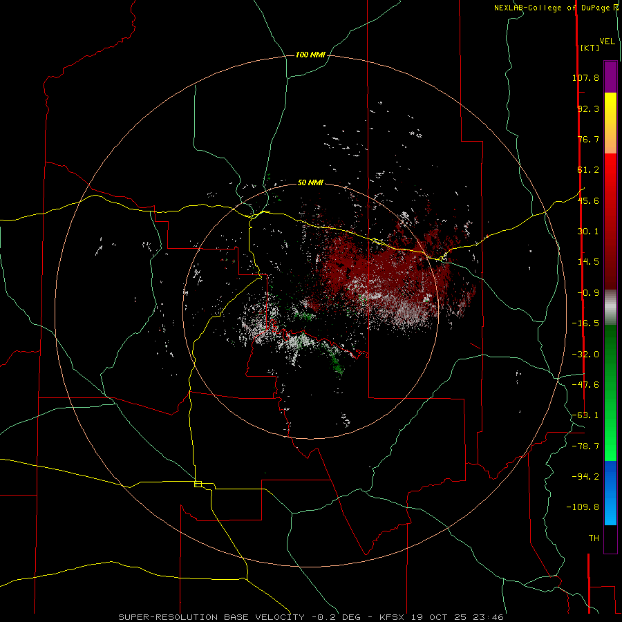Screen dimensions: 622x622
Task: Click the -0.9 legend value
Action: pyautogui.click(x=588, y=293)
